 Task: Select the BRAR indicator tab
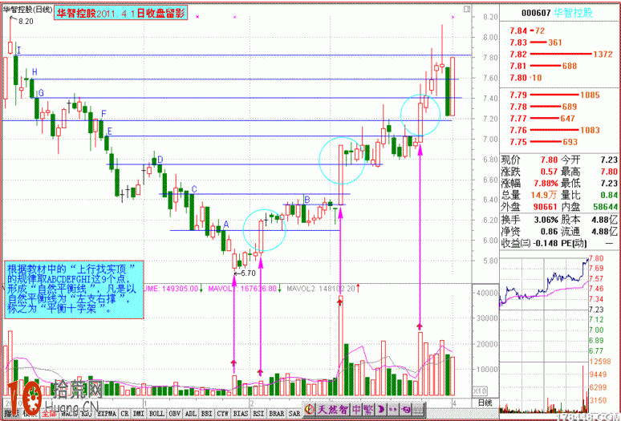click(x=277, y=414)
